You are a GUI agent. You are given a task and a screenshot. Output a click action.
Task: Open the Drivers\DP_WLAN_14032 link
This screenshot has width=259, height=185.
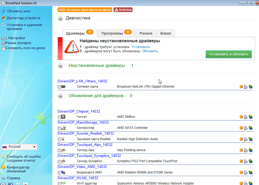(x=78, y=178)
